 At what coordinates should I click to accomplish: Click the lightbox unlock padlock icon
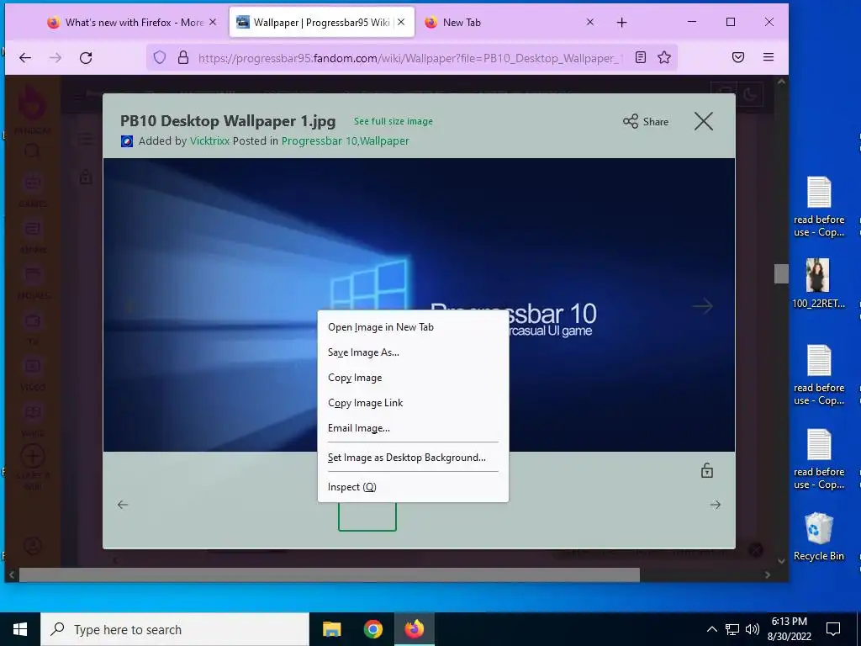706,470
